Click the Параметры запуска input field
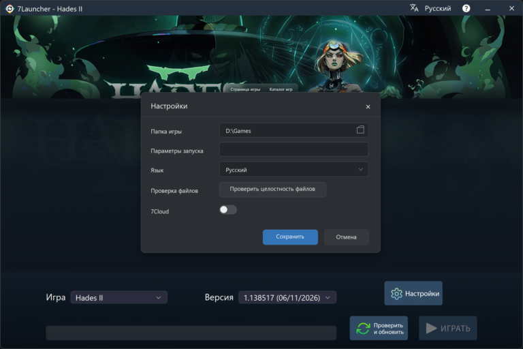Screen dimensions: 523x349 coord(294,149)
